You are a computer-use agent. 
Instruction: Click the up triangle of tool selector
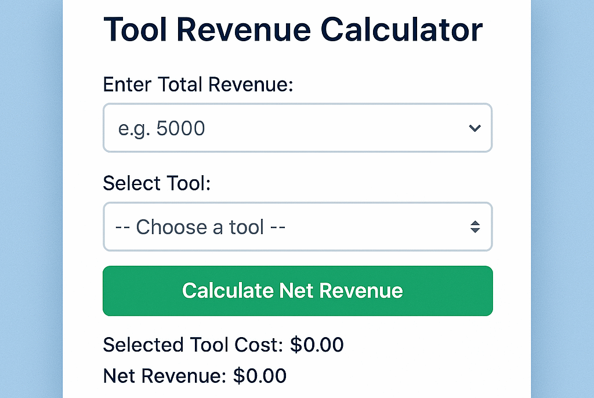coord(475,223)
